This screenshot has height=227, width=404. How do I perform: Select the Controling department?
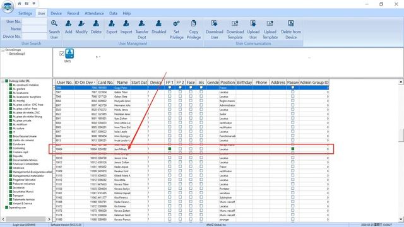[19, 148]
